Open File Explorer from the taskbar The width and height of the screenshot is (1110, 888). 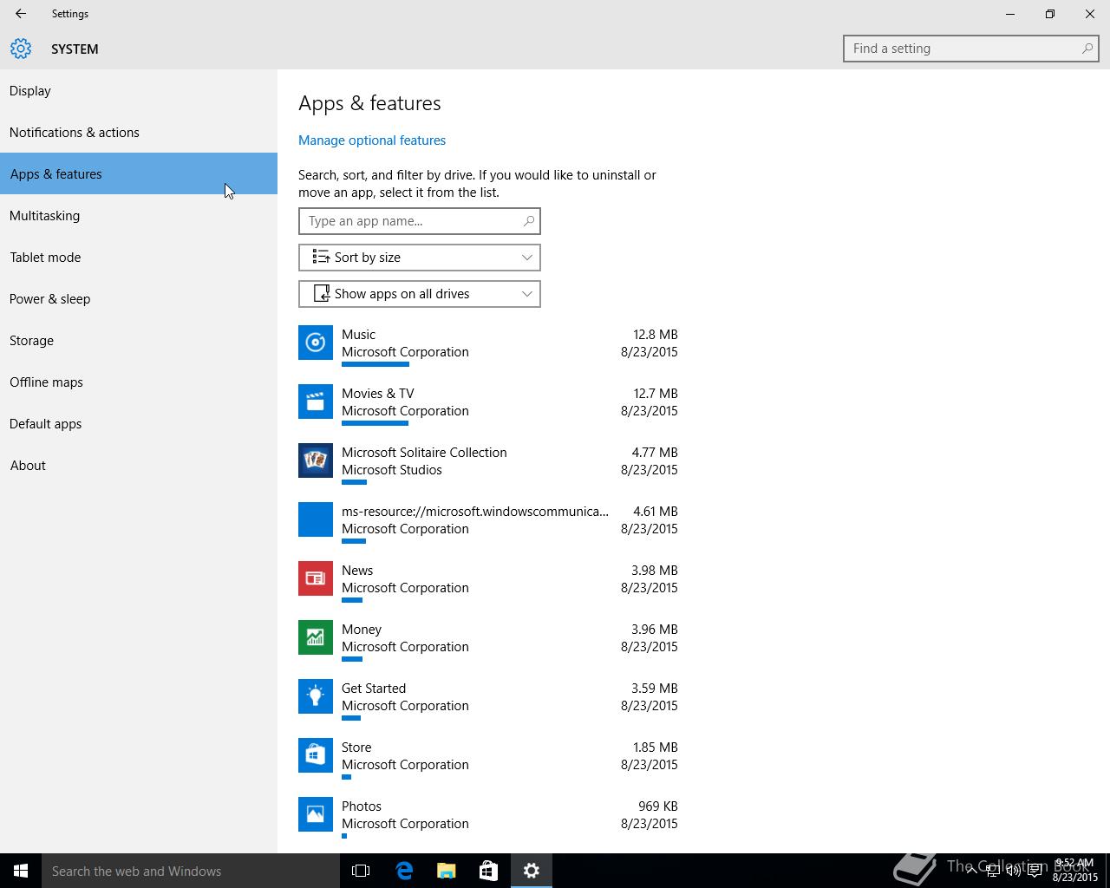447,871
